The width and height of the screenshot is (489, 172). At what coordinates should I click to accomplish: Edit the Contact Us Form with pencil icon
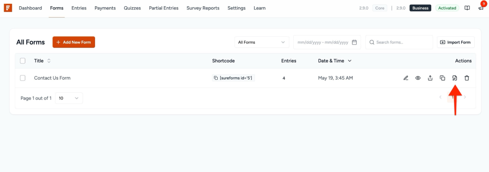tap(406, 78)
